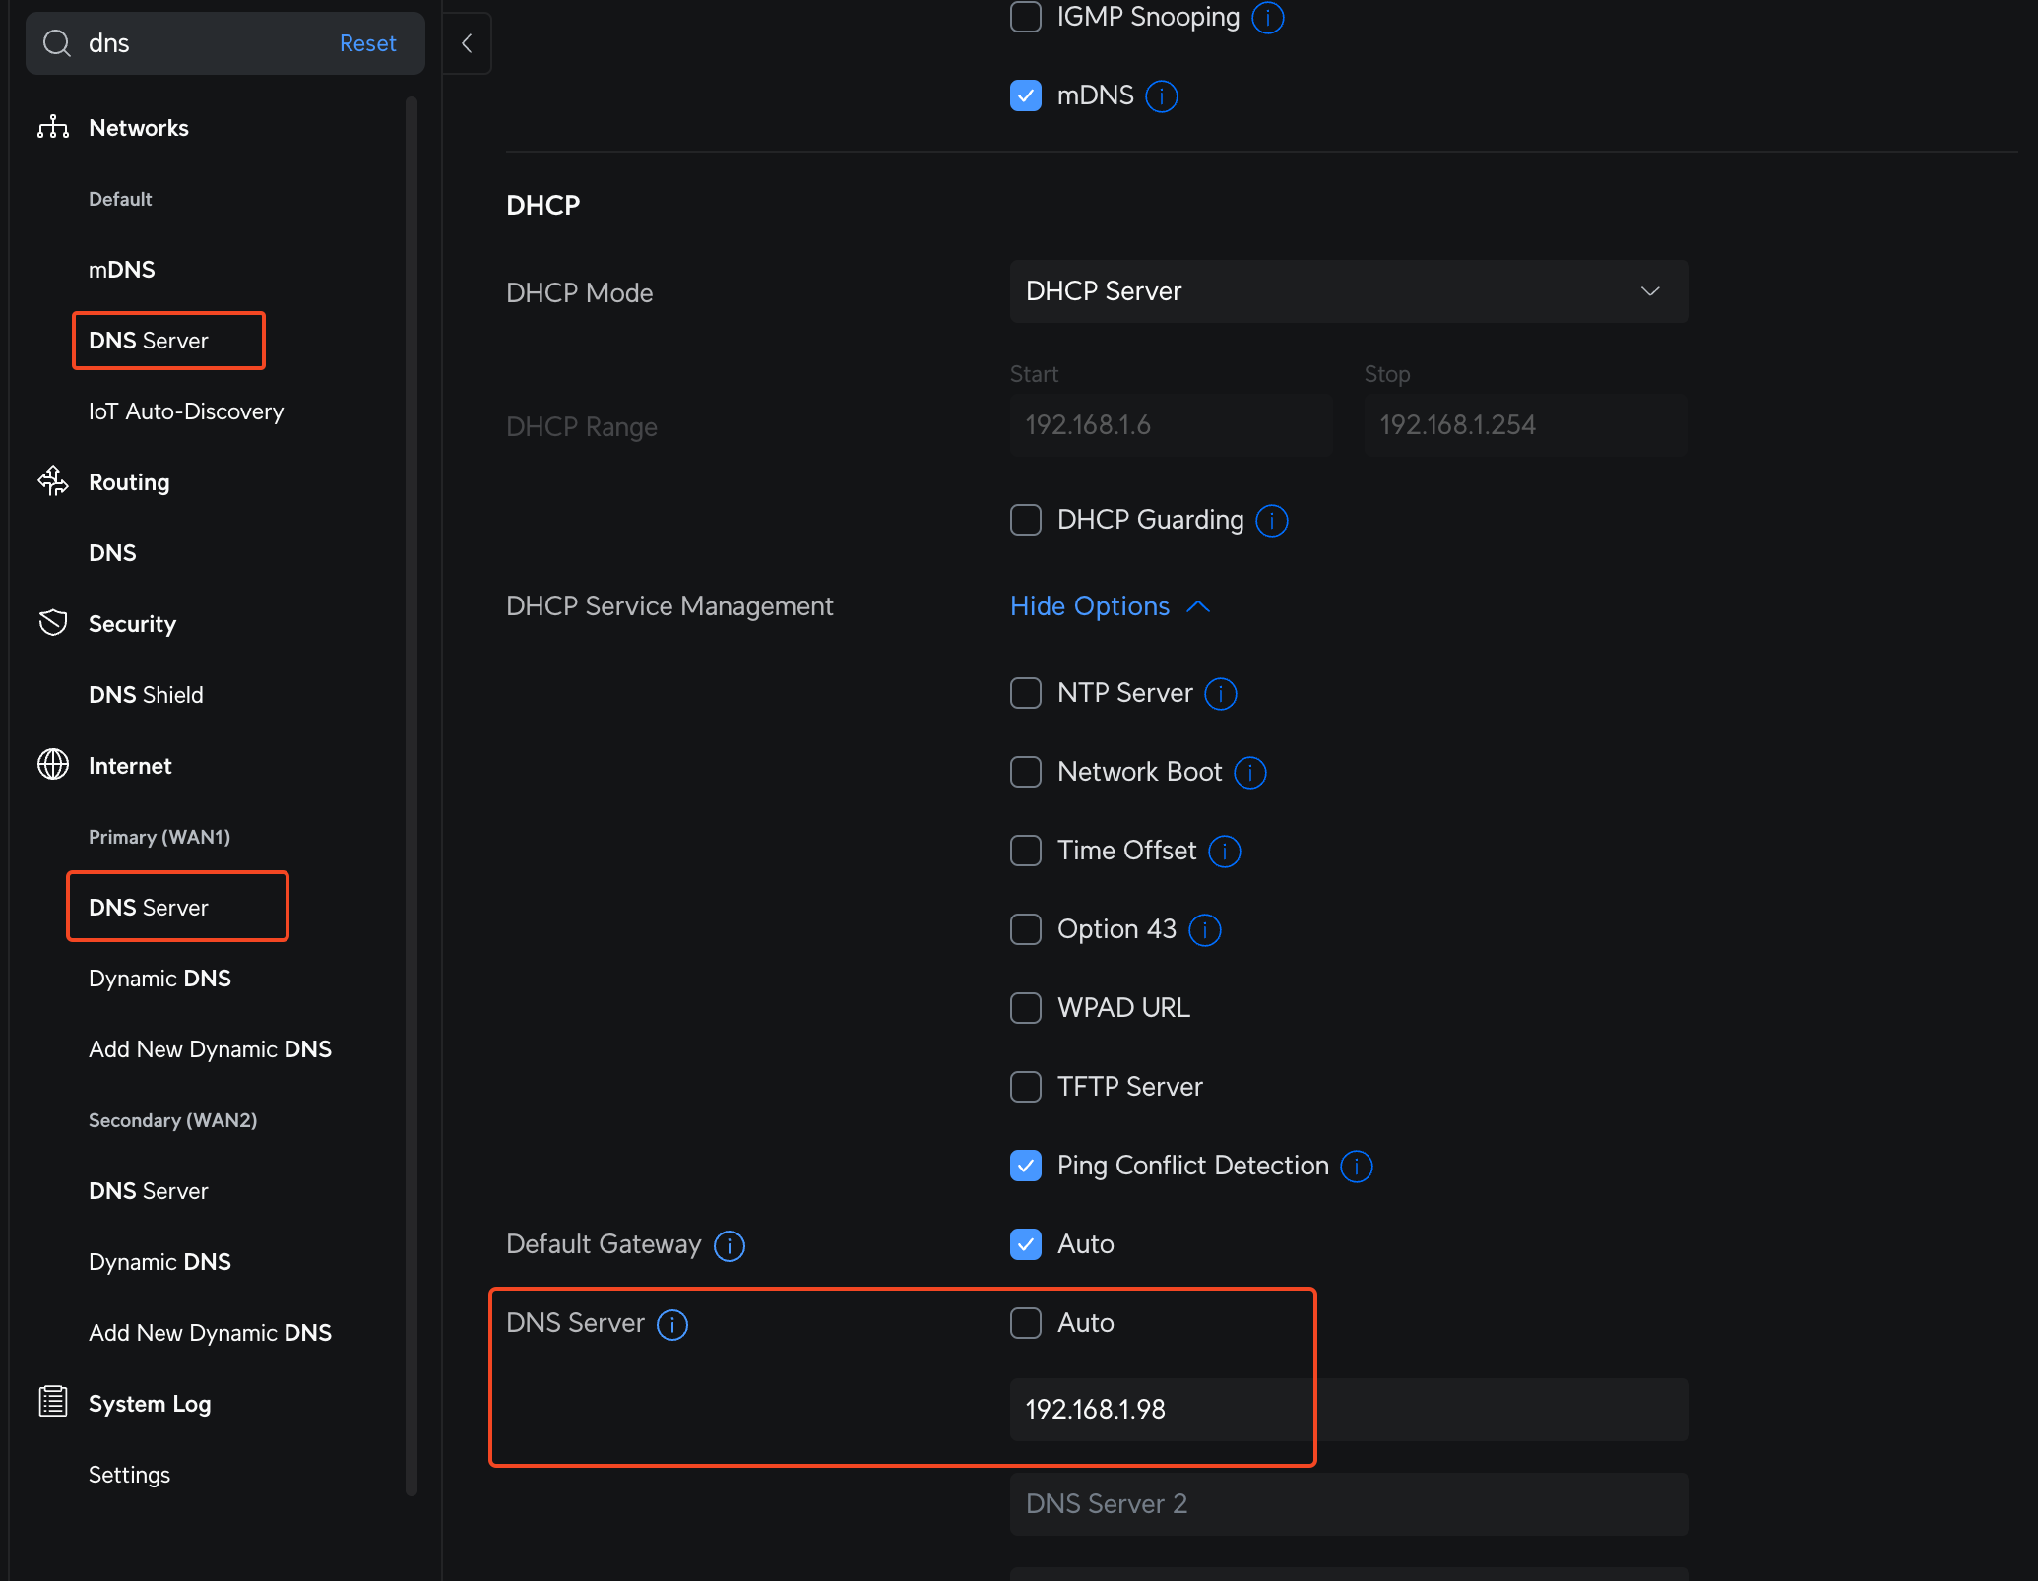2038x1581 pixels.
Task: Click the DNS Server 2 input field
Action: [1349, 1504]
